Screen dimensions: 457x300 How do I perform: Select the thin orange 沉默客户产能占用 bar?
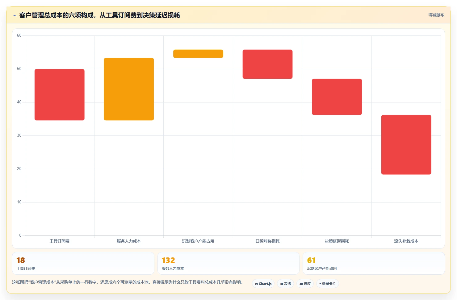(198, 54)
